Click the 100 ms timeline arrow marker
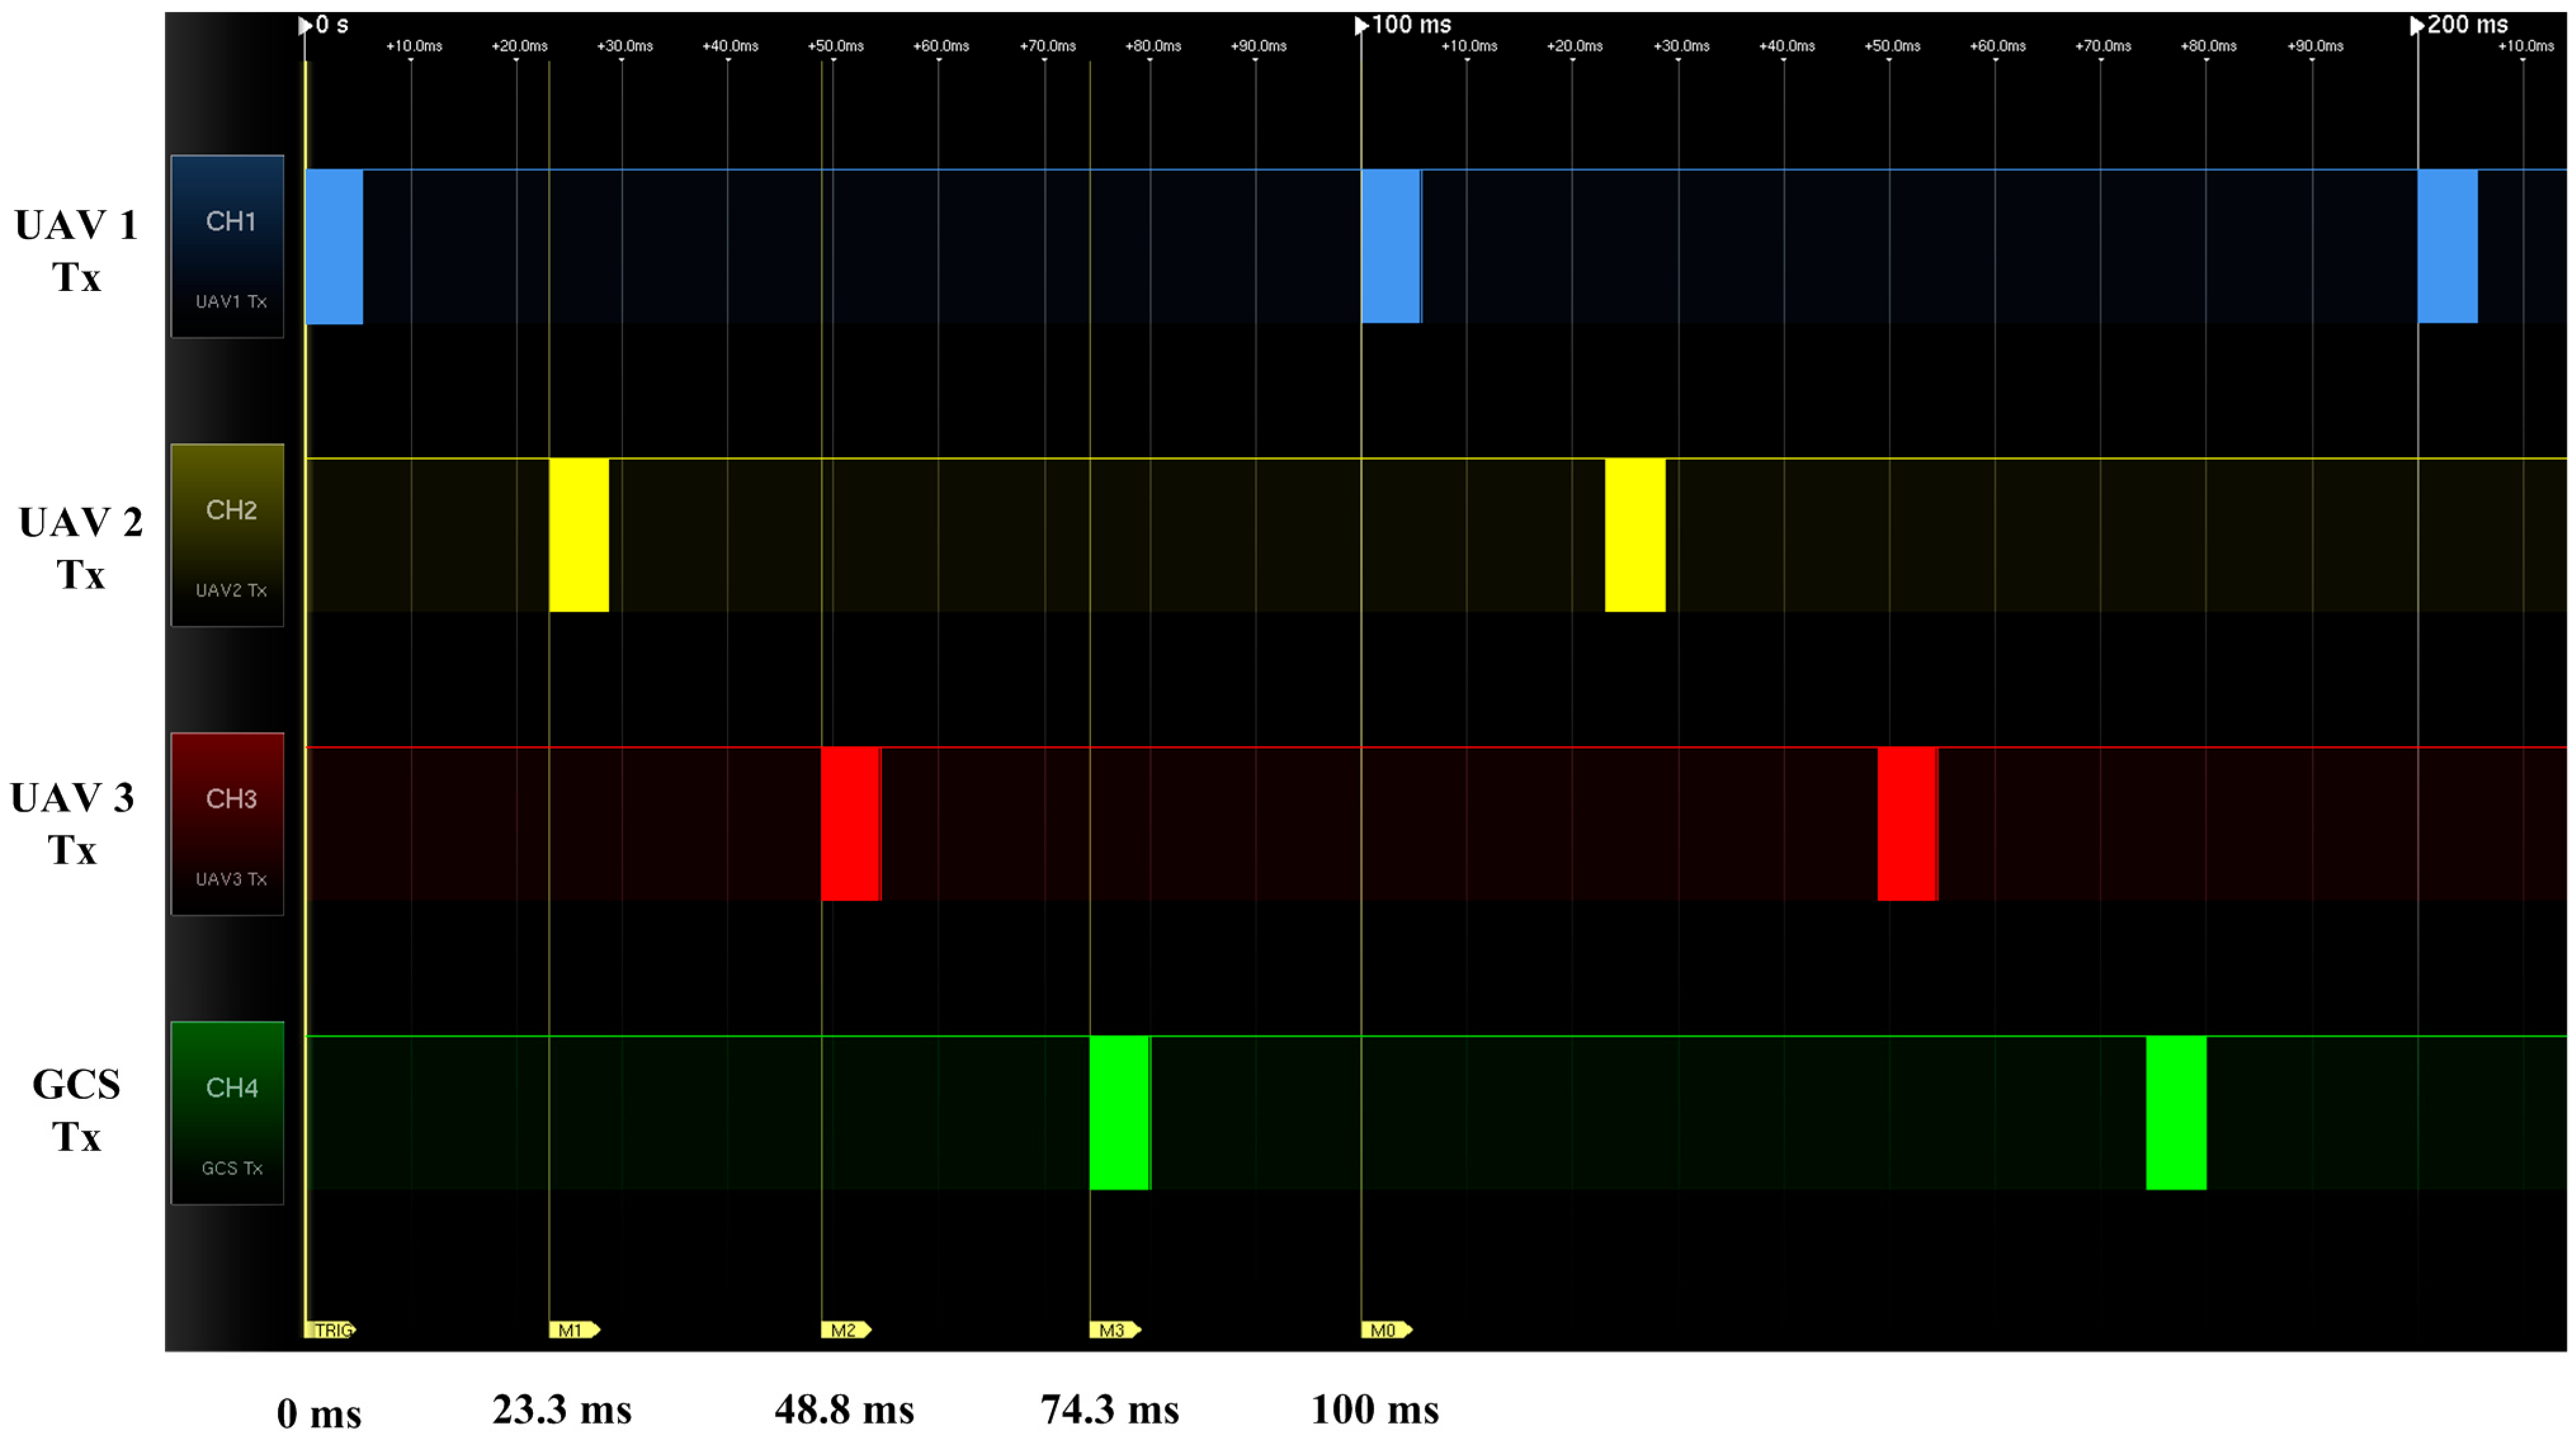The width and height of the screenshot is (2576, 1435). click(x=1361, y=26)
